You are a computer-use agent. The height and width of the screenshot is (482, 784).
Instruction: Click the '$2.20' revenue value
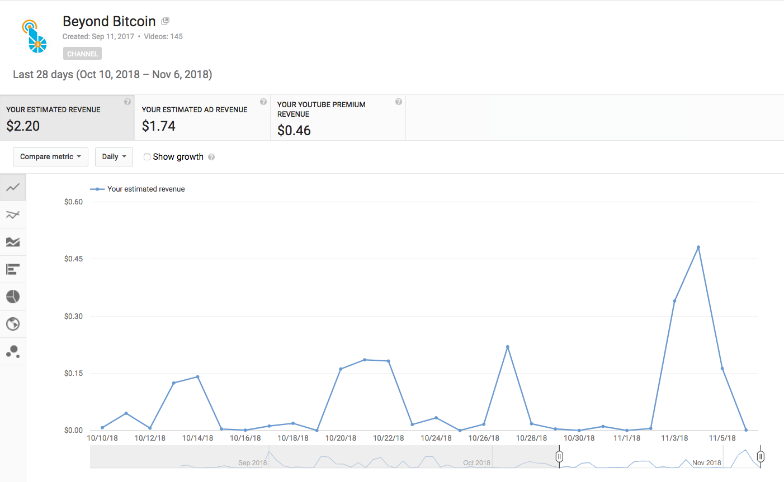coord(23,126)
